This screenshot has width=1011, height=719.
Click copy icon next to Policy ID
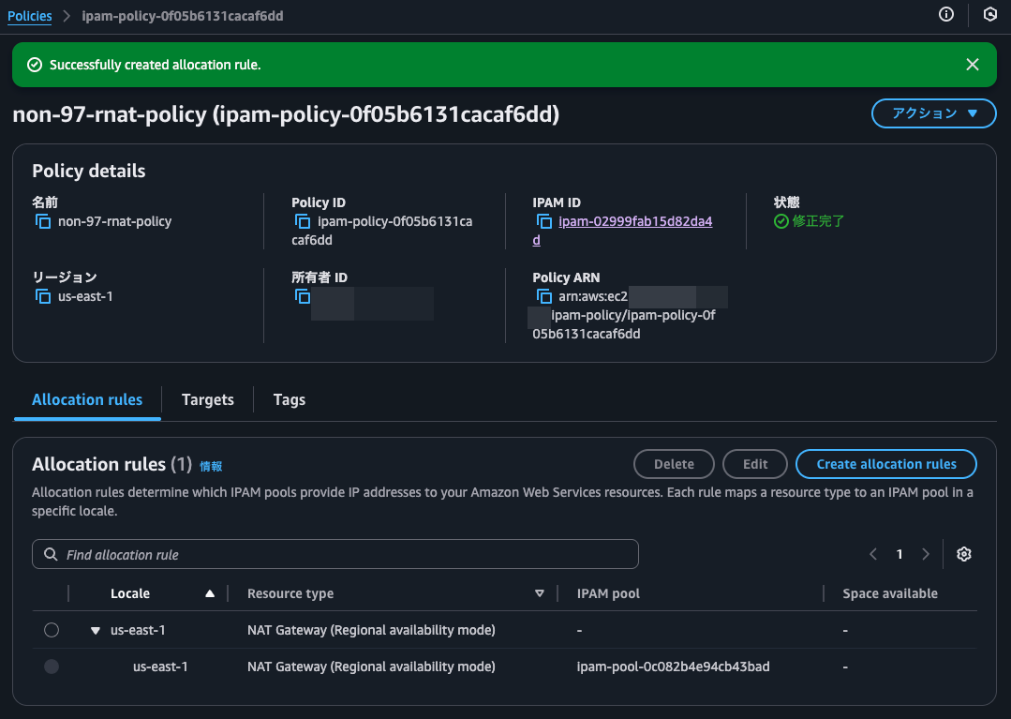click(x=303, y=222)
